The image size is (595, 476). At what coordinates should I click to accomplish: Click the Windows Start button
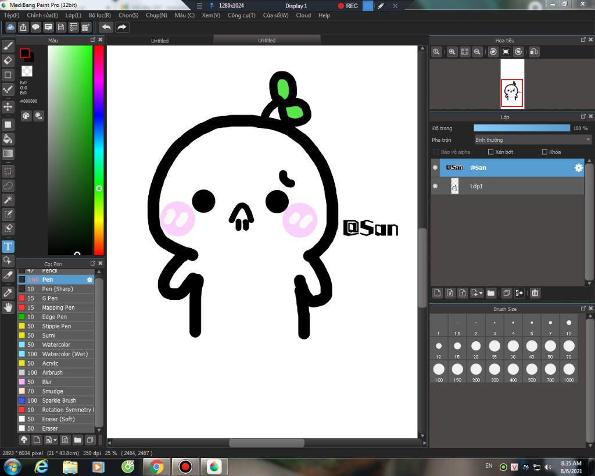[12, 467]
